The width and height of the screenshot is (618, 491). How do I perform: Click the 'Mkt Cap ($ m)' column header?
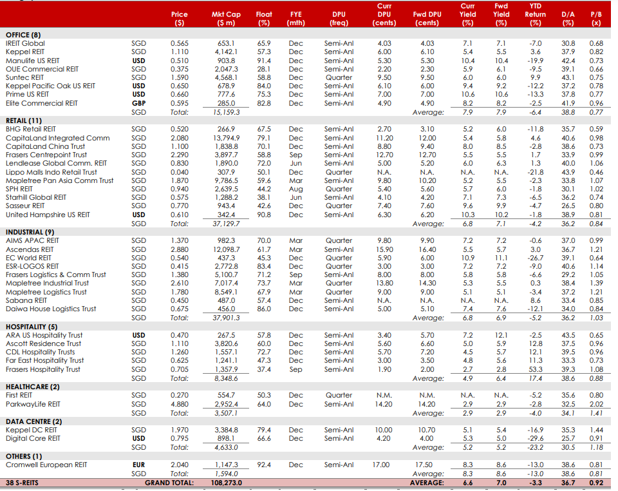[x=226, y=19]
